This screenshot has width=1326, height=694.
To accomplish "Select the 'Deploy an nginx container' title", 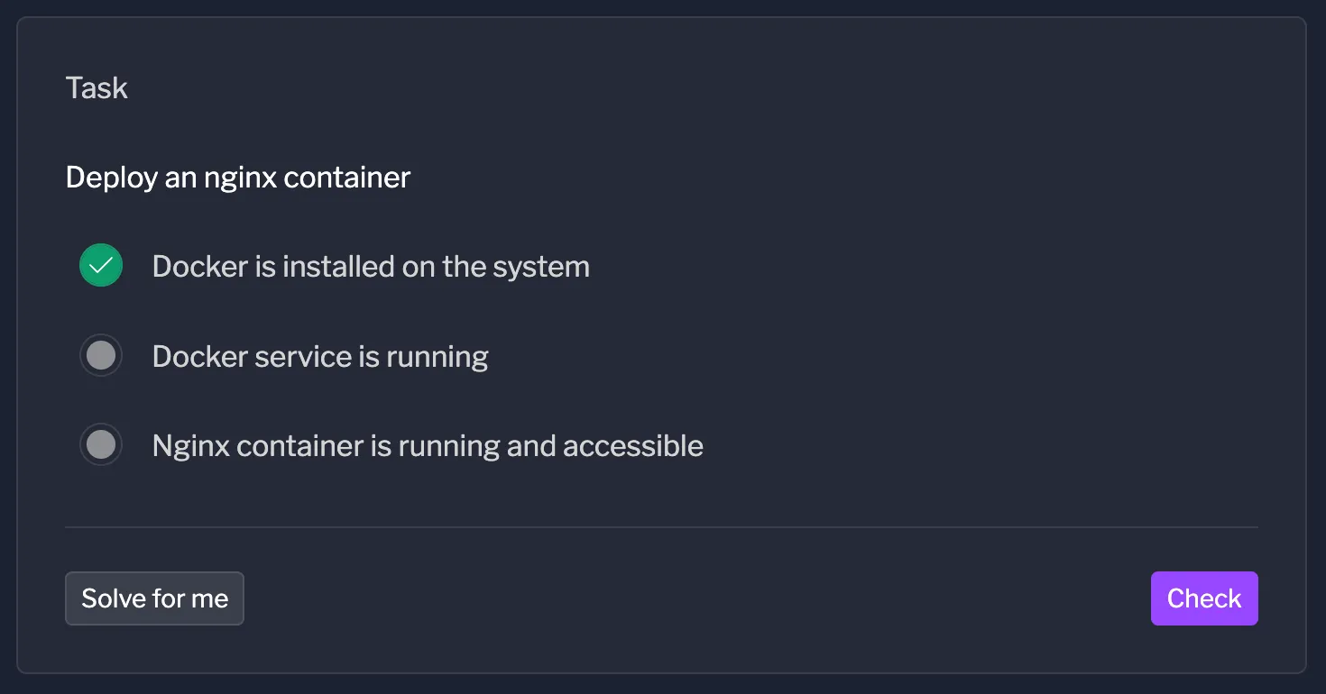I will click(x=237, y=177).
